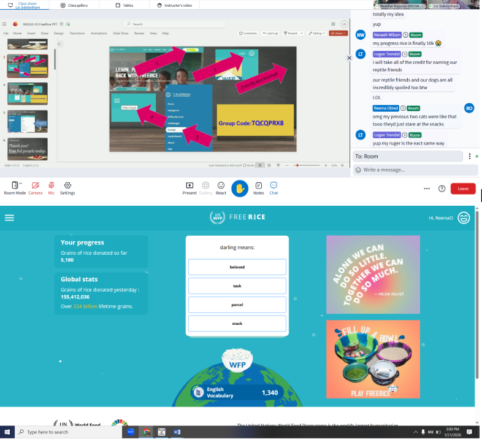Expand the Present dropdown arrow in PowerPoint
This screenshot has width=482, height=439.
pyautogui.click(x=302, y=33)
